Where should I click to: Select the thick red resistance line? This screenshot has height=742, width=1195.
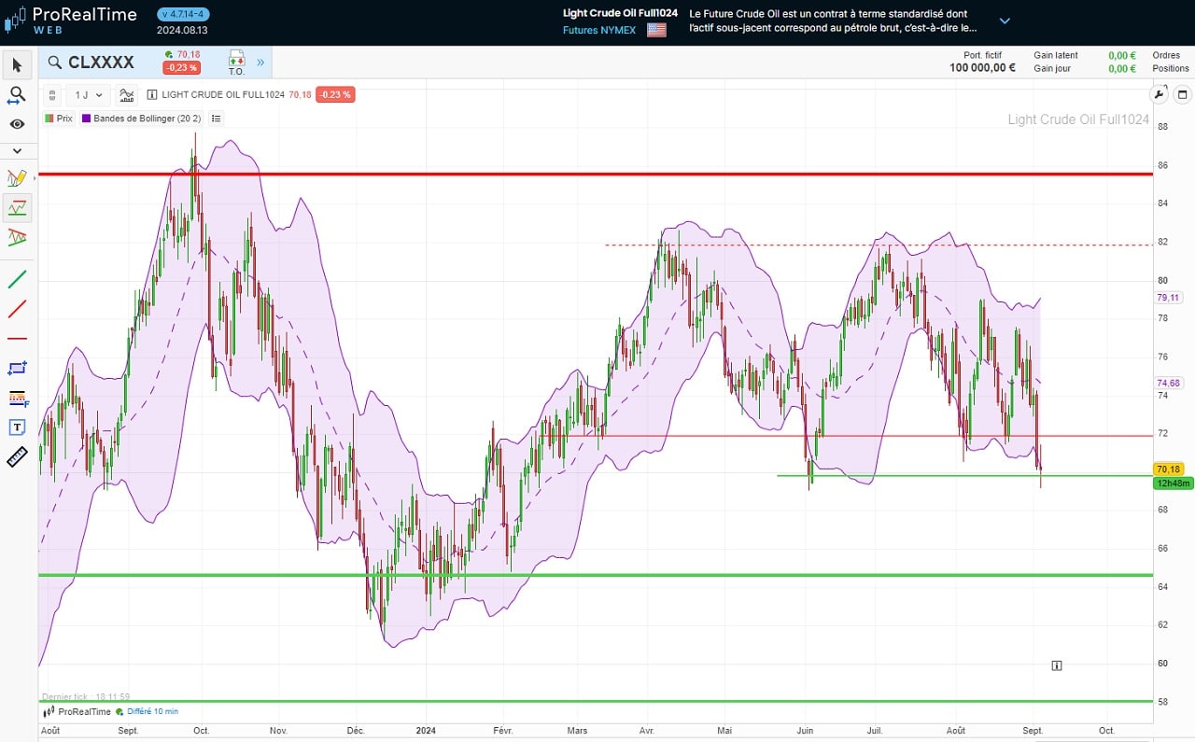coord(596,174)
